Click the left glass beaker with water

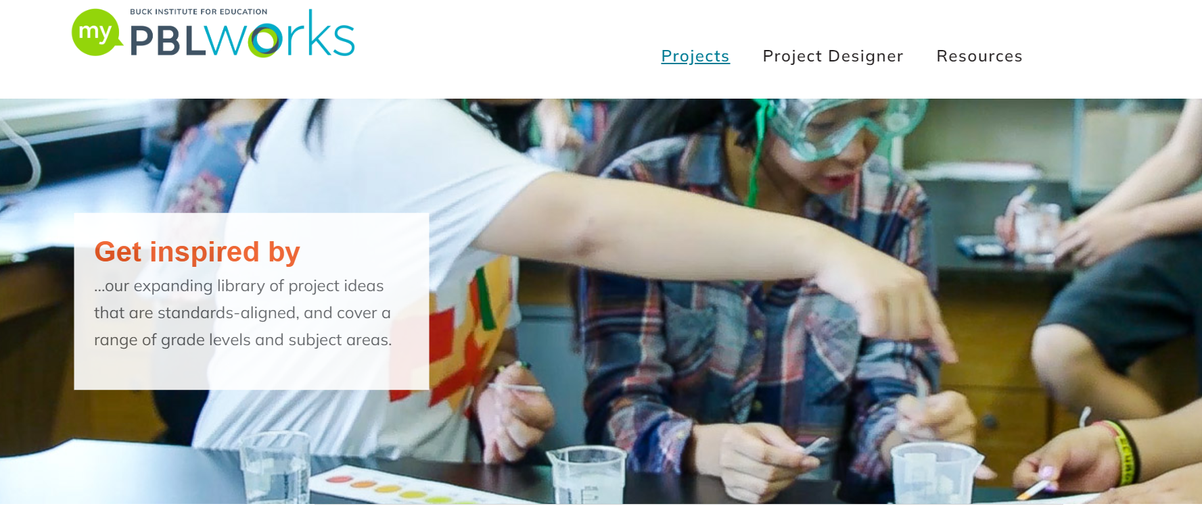point(275,467)
